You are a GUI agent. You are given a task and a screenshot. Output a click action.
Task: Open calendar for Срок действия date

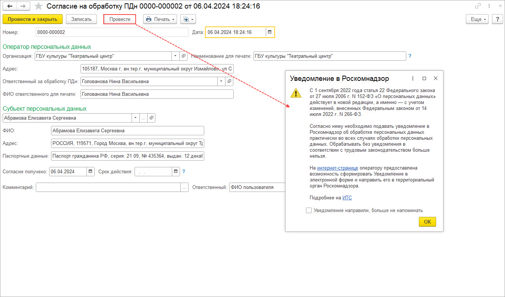point(176,172)
